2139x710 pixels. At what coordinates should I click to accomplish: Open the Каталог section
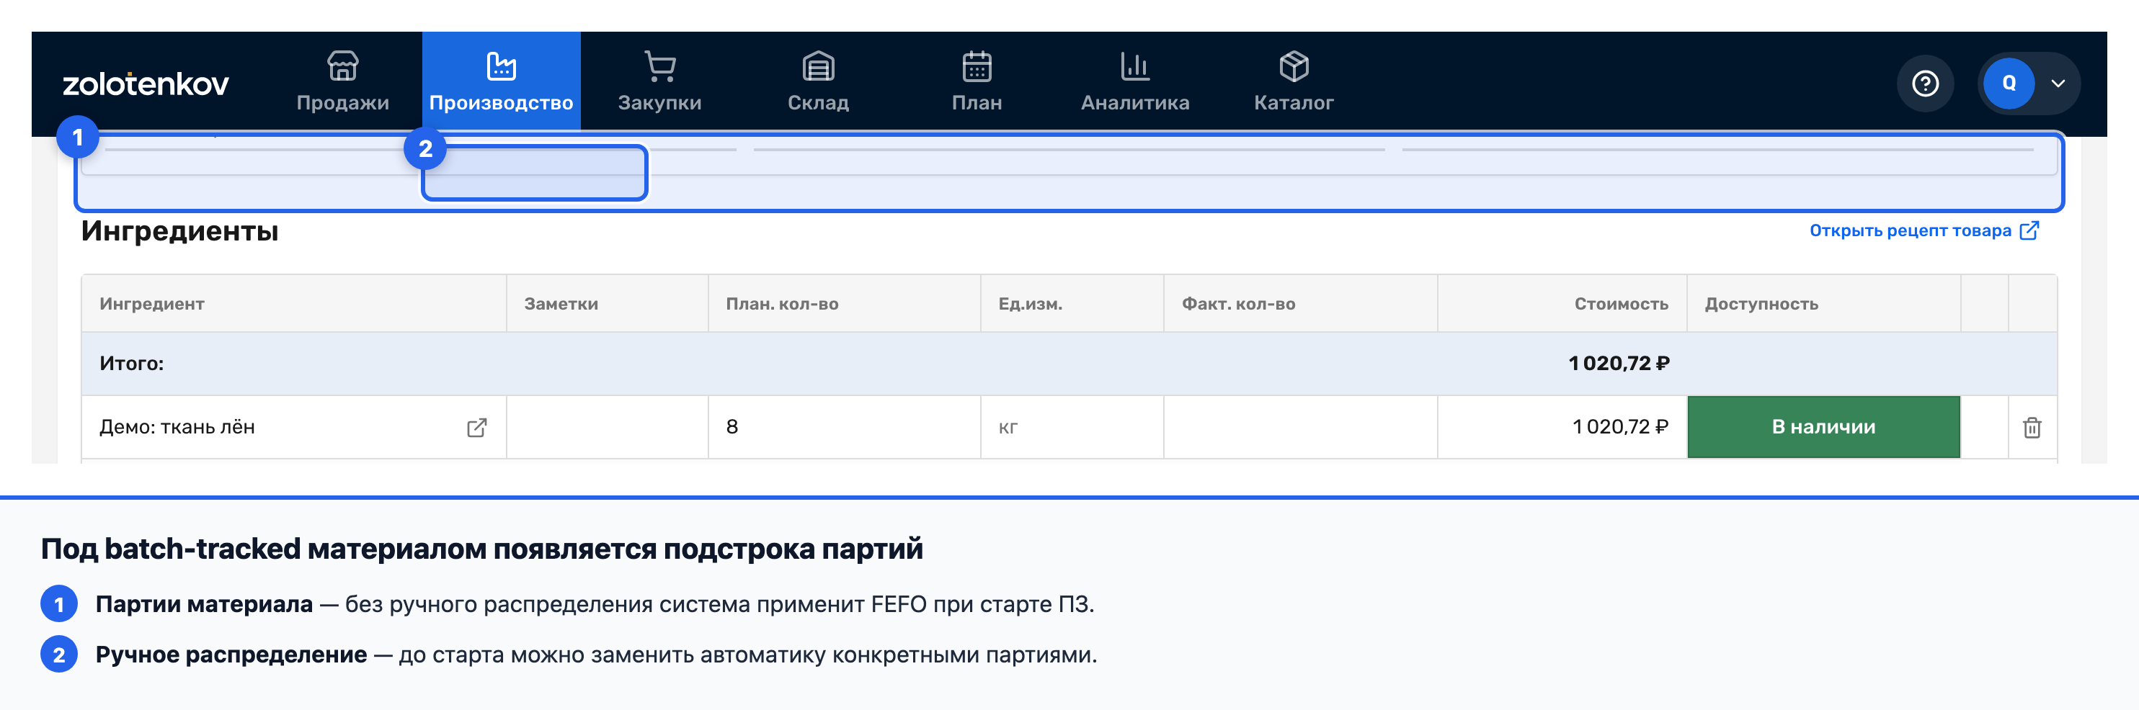pyautogui.click(x=1294, y=82)
